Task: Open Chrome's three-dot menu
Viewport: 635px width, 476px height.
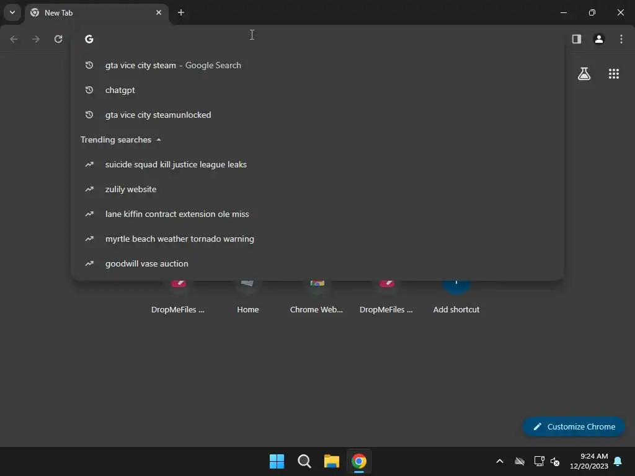Action: (x=621, y=39)
